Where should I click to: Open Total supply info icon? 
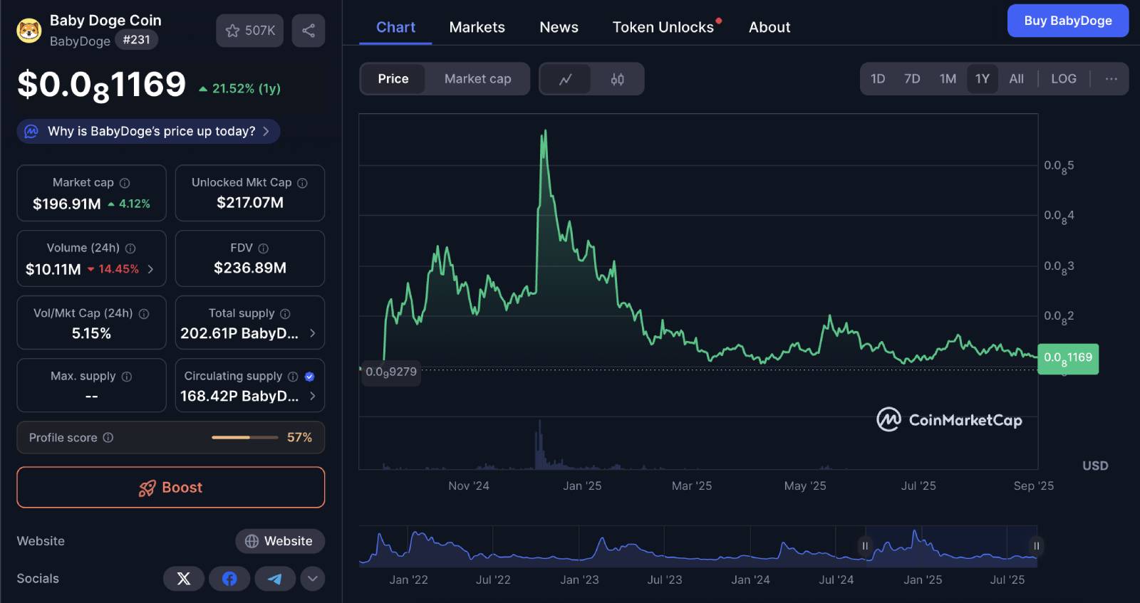pyautogui.click(x=285, y=314)
